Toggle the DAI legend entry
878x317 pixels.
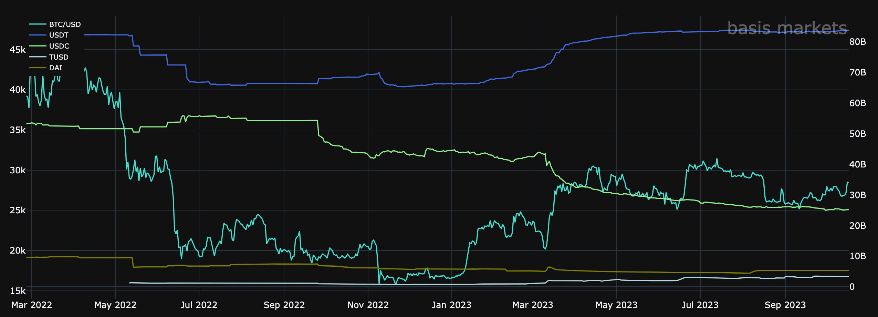46,68
